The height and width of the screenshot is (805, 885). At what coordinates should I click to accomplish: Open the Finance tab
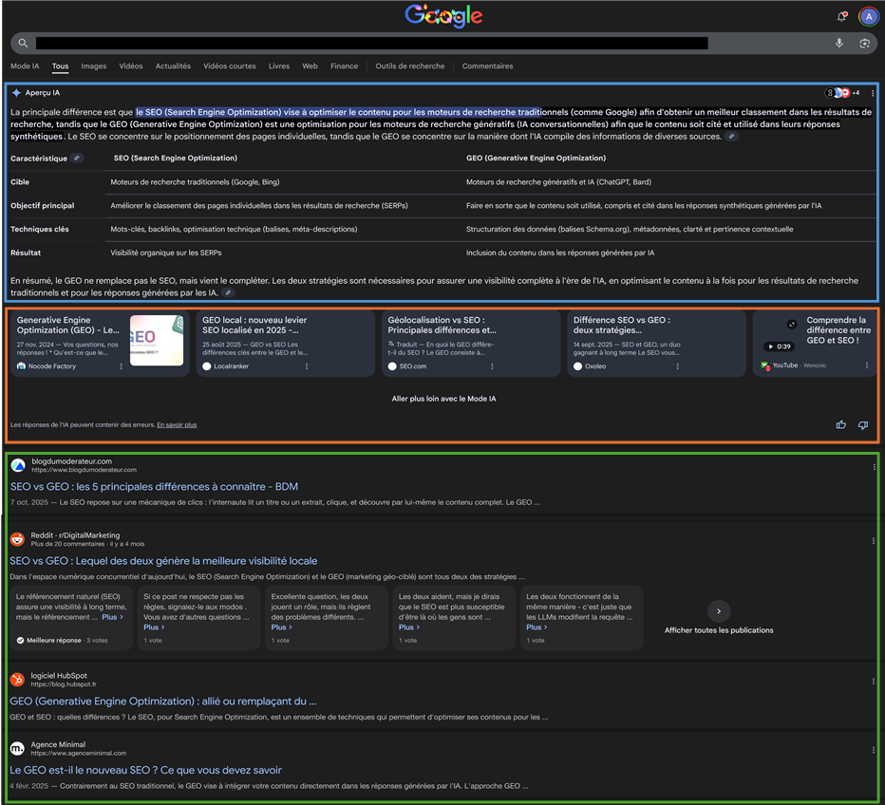coord(345,66)
